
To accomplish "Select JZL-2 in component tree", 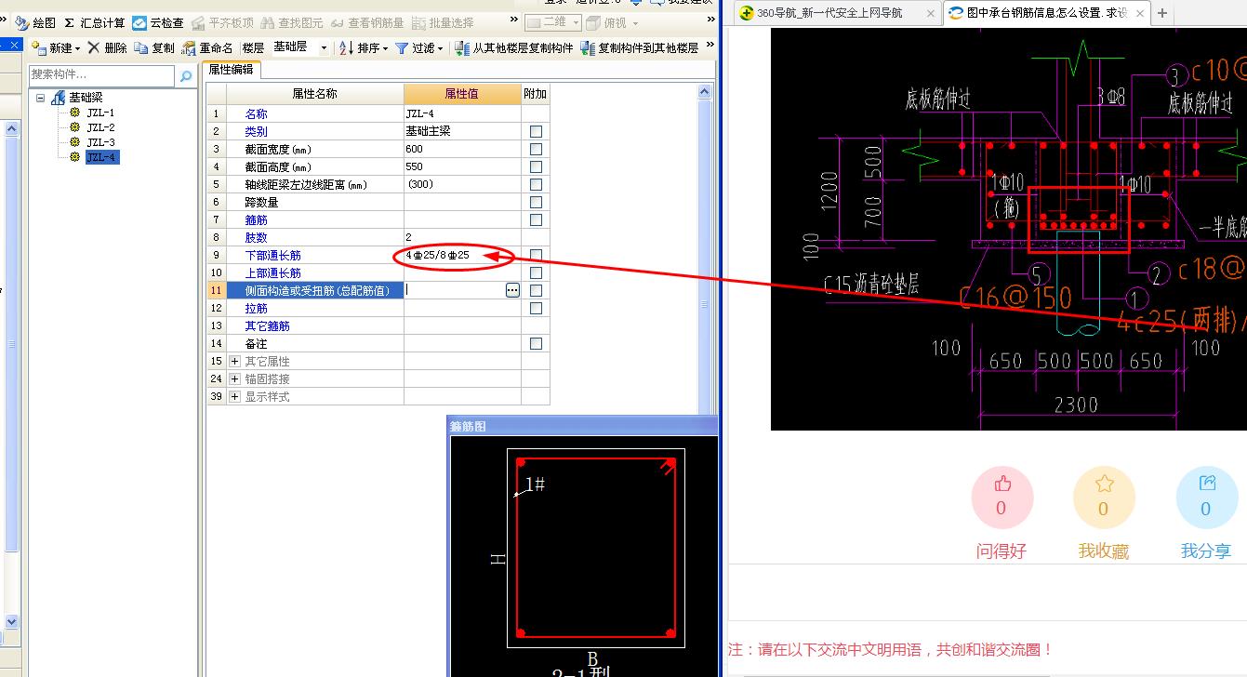I will [x=100, y=127].
